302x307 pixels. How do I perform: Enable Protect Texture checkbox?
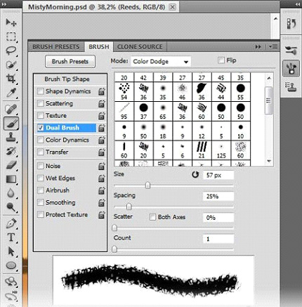[41, 214]
